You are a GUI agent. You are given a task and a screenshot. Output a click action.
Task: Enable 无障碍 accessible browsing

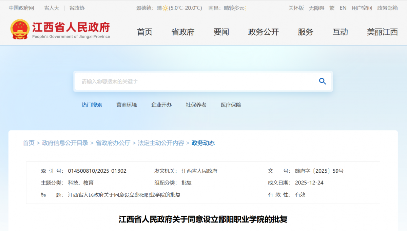[316, 8]
